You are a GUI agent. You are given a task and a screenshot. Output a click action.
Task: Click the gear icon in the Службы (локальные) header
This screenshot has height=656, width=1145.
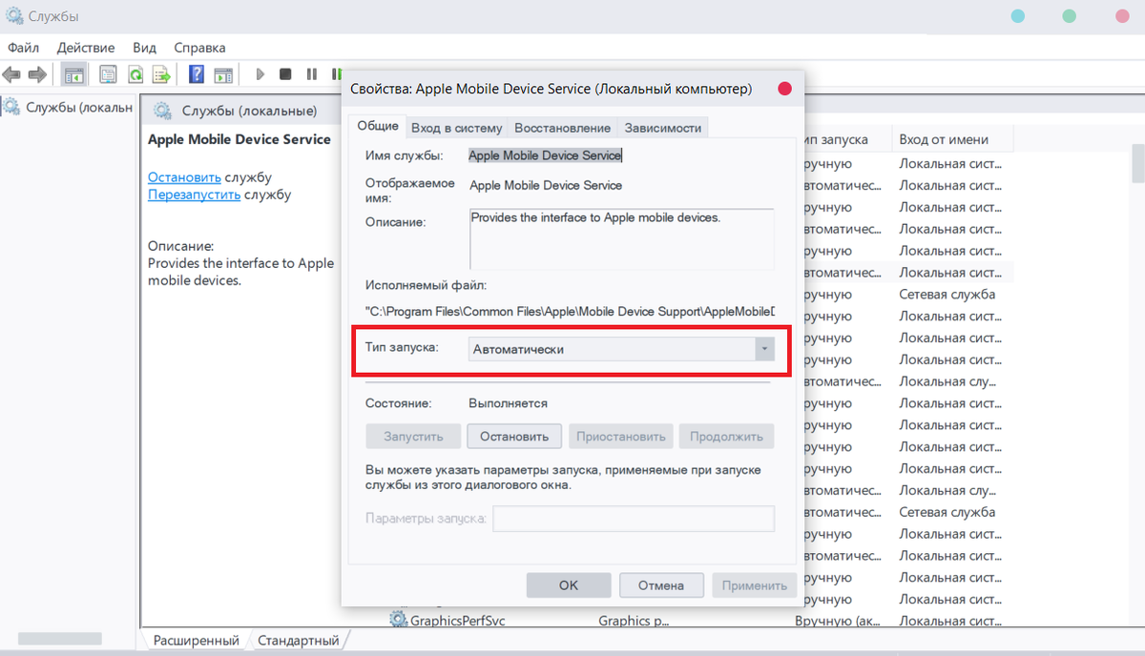point(163,111)
